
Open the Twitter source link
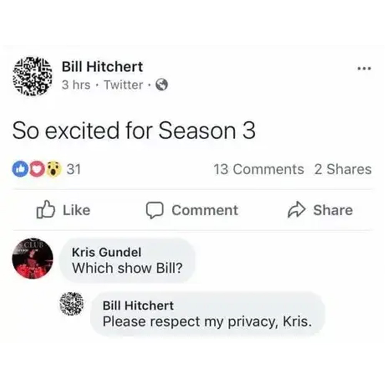124,85
